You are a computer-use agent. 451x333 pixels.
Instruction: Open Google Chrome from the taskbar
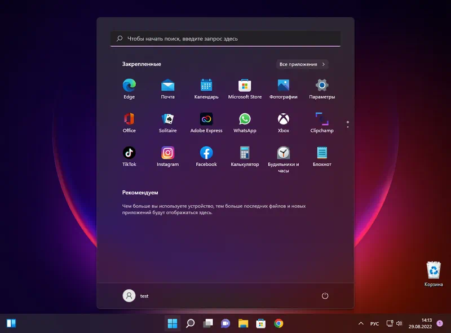point(278,323)
